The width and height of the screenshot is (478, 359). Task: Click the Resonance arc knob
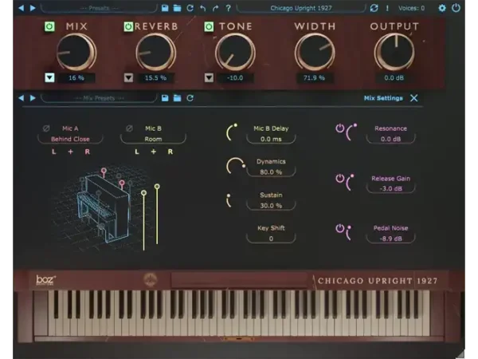(x=351, y=132)
